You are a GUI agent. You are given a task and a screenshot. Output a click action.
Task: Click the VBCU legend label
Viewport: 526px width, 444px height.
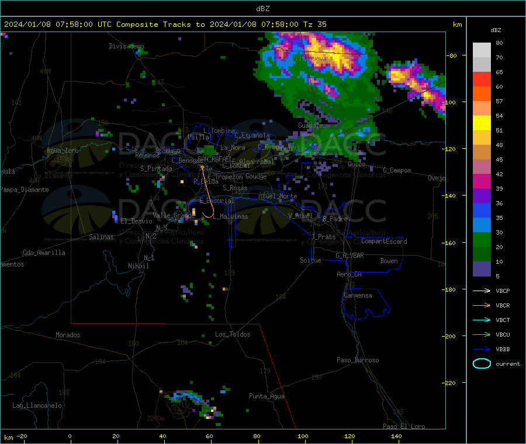point(503,334)
